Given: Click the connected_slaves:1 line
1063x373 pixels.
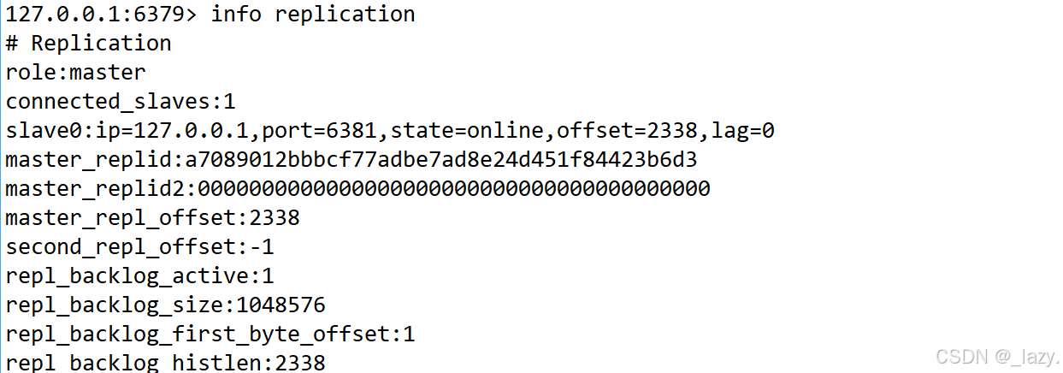Looking at the screenshot, I should tap(120, 103).
